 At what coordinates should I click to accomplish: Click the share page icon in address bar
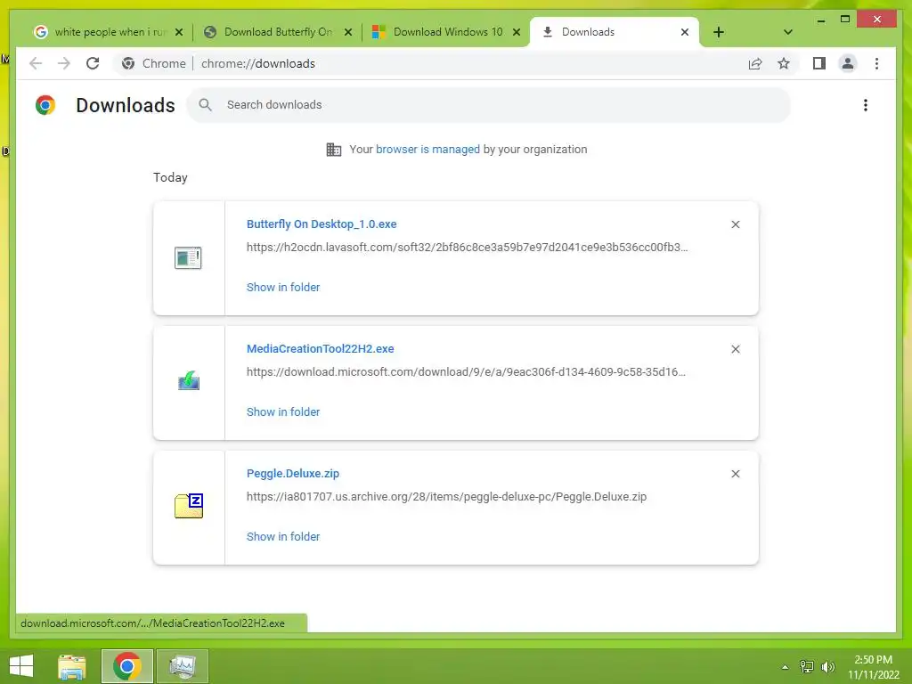point(755,64)
